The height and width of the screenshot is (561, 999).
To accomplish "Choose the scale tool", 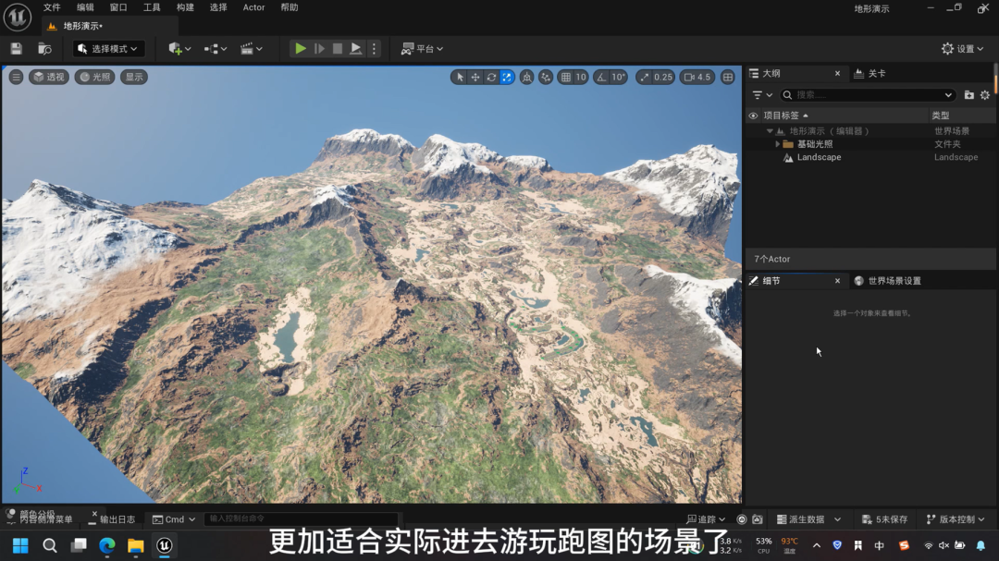I will coord(507,77).
